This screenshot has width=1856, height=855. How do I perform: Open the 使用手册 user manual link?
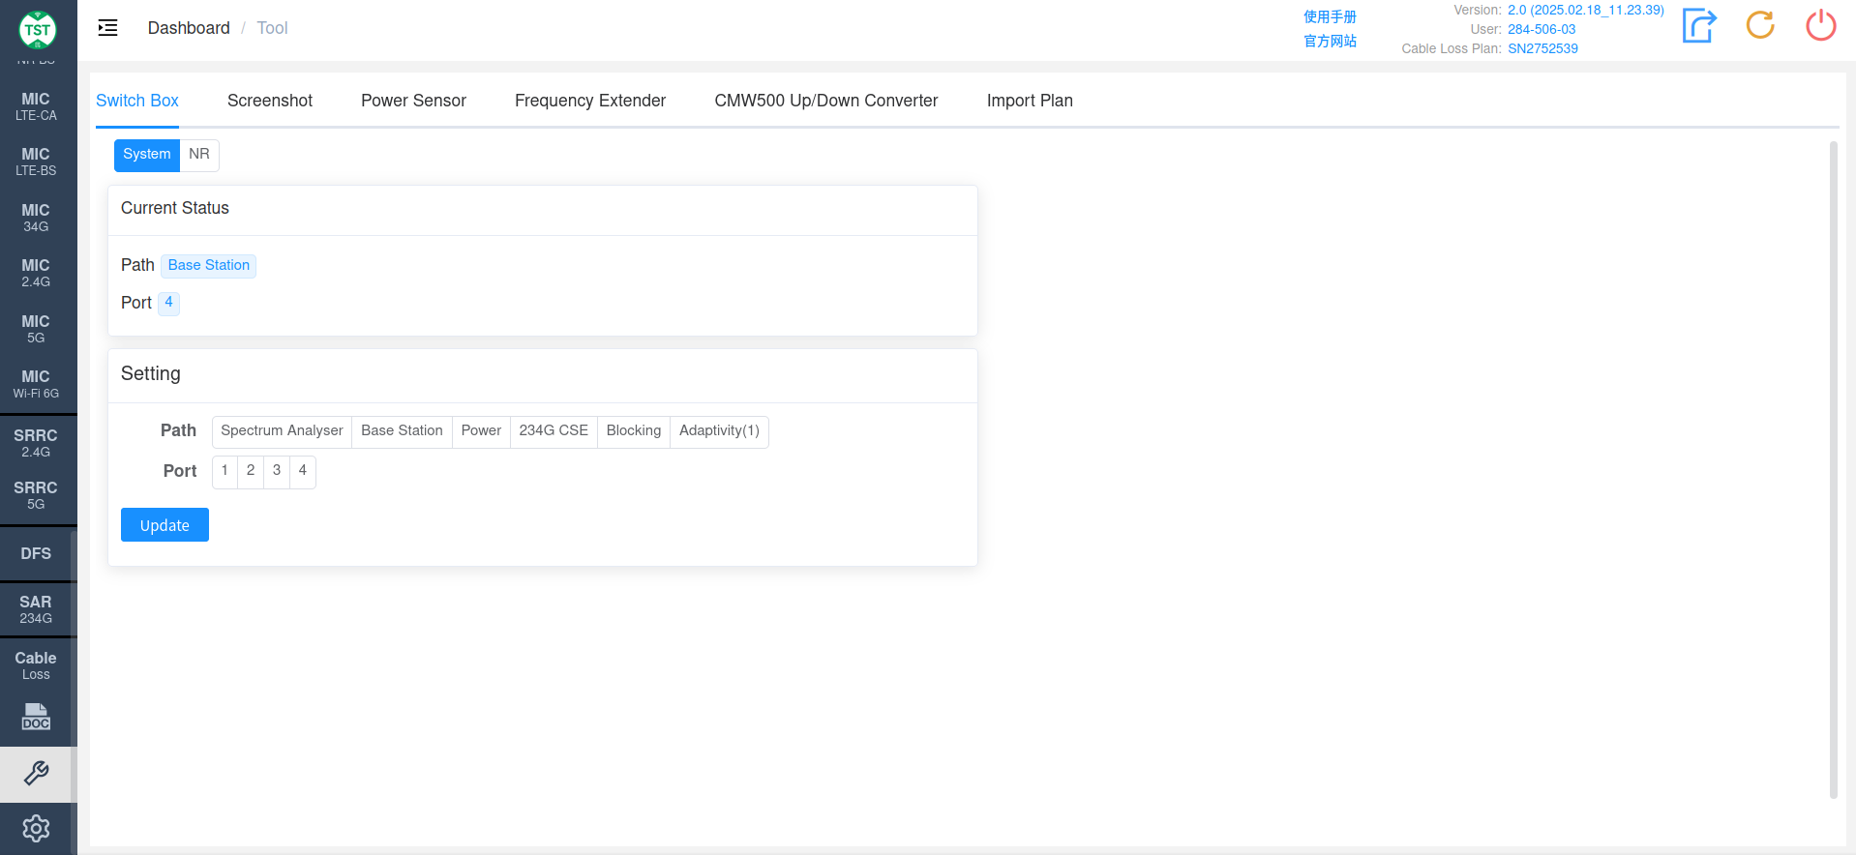click(1330, 16)
